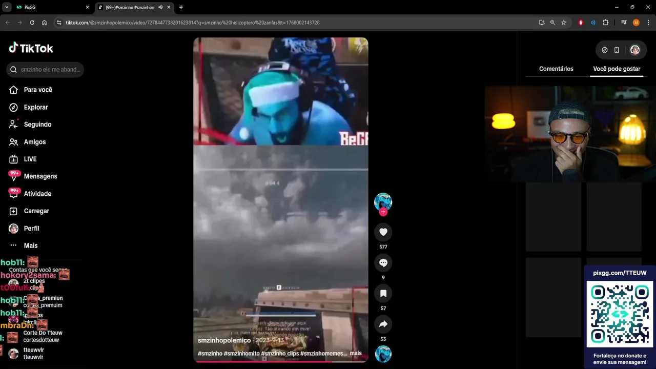Open the Extensions puzzle menu
The image size is (656, 369).
tap(606, 23)
